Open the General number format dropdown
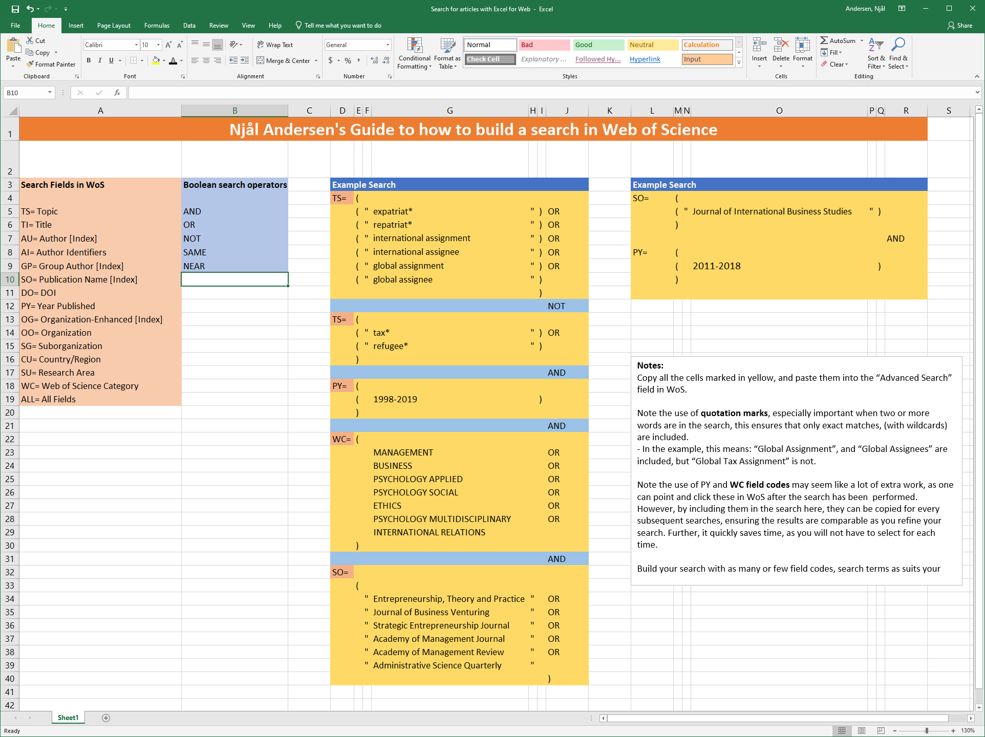 (388, 45)
